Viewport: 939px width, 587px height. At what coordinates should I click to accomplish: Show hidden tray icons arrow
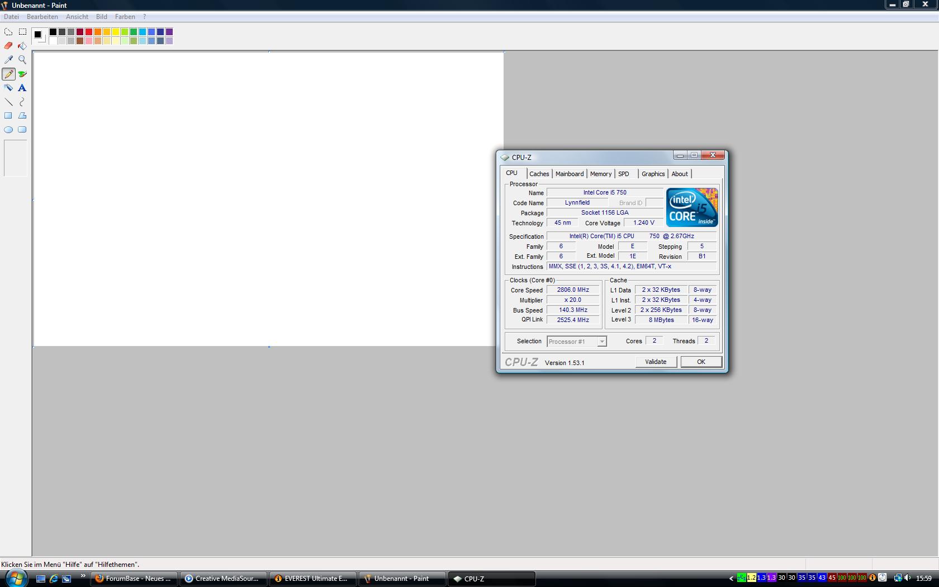point(731,579)
